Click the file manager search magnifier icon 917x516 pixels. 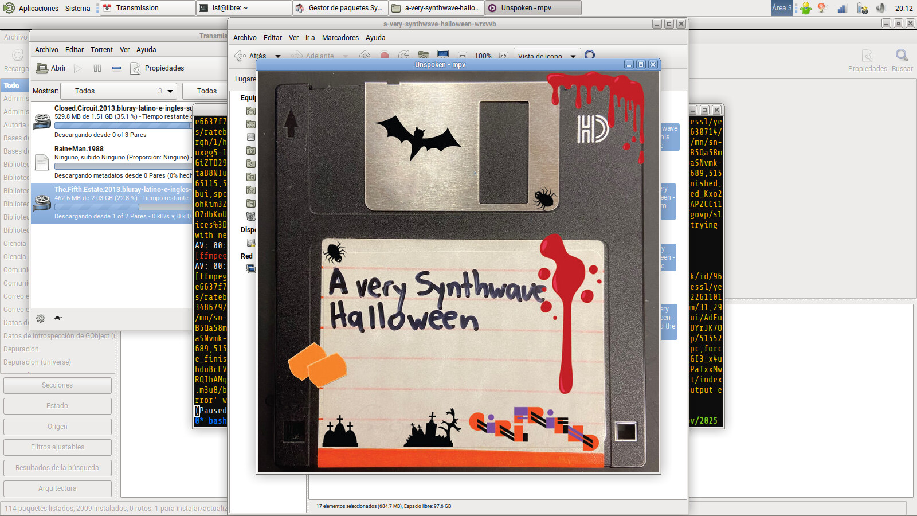pos(590,55)
